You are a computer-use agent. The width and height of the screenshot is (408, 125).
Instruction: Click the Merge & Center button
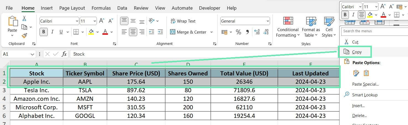[x=188, y=32]
